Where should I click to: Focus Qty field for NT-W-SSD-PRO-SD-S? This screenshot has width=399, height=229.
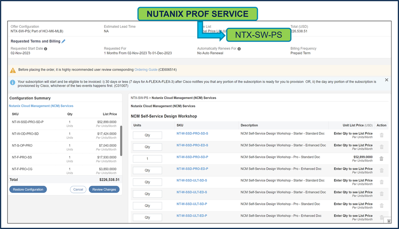tap(147, 135)
